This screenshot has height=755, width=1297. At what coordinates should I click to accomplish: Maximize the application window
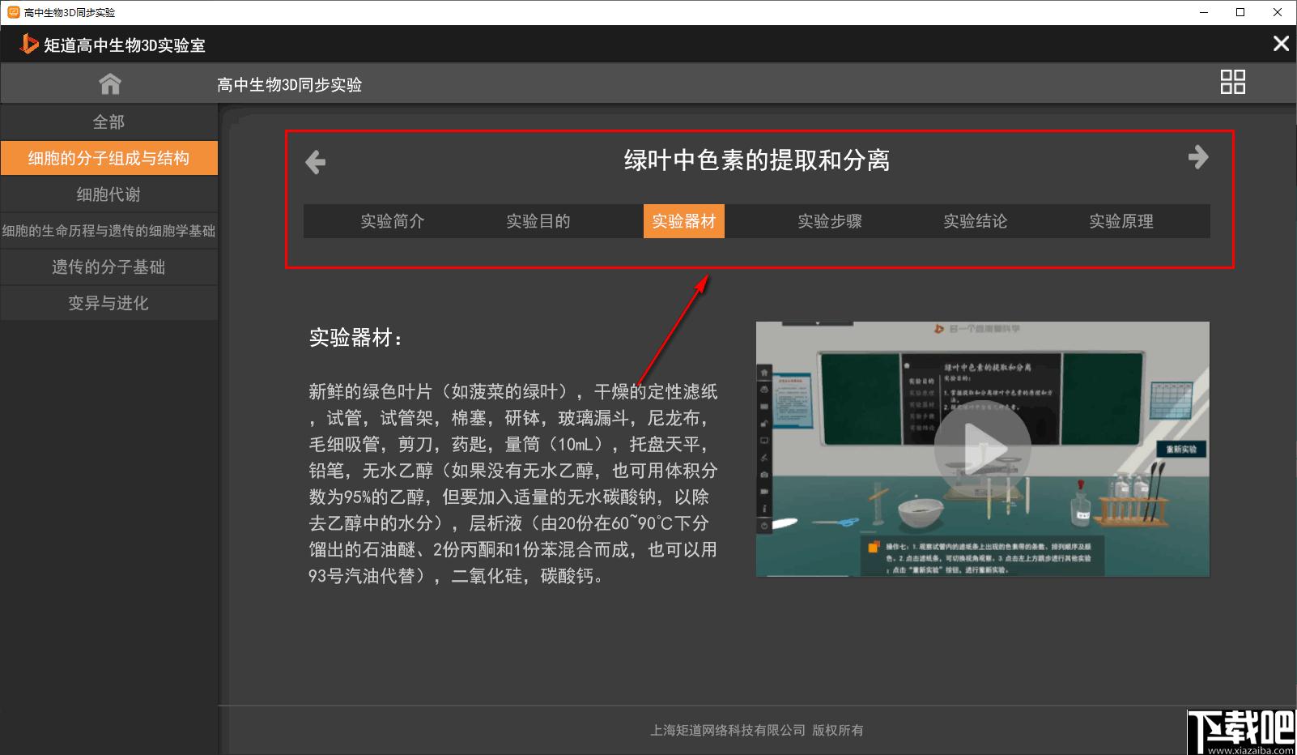click(x=1240, y=12)
